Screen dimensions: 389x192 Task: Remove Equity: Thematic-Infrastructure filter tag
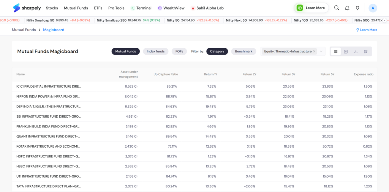click(314, 52)
